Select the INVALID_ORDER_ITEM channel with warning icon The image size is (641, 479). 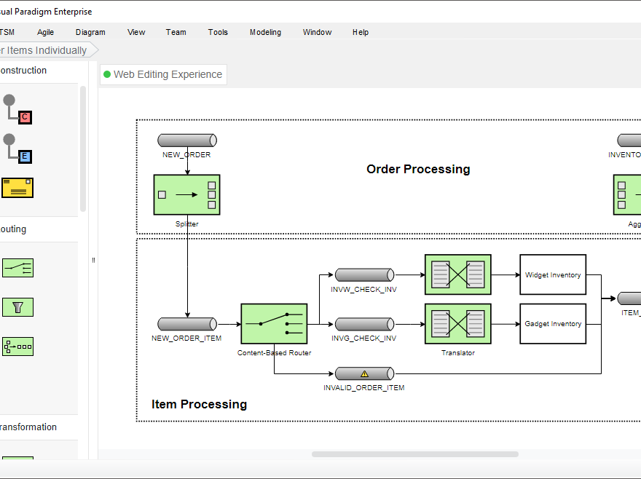point(364,373)
